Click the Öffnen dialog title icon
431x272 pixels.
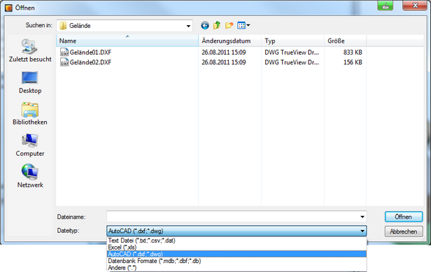(x=8, y=8)
